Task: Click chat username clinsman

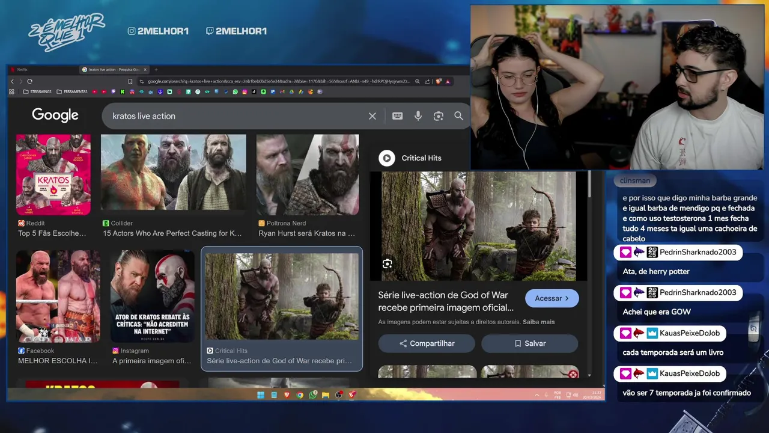Action: point(635,180)
